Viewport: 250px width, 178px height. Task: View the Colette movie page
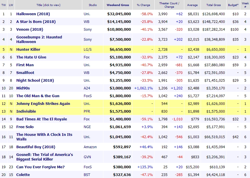pyautogui.click(x=23, y=175)
